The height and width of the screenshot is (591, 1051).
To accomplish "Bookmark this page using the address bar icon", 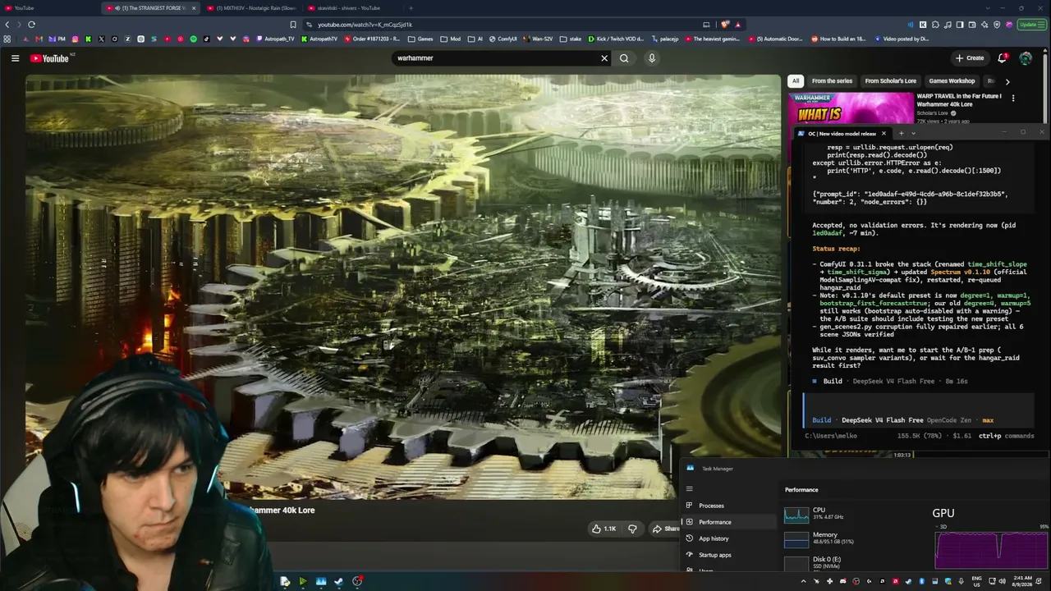I will [293, 25].
